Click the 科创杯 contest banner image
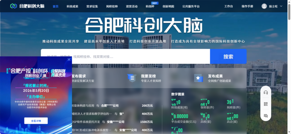Image resolution: width=291 pixels, height=134 pixels. click(x=36, y=95)
